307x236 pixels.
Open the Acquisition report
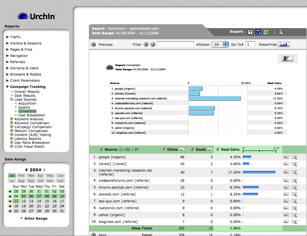tap(27, 103)
